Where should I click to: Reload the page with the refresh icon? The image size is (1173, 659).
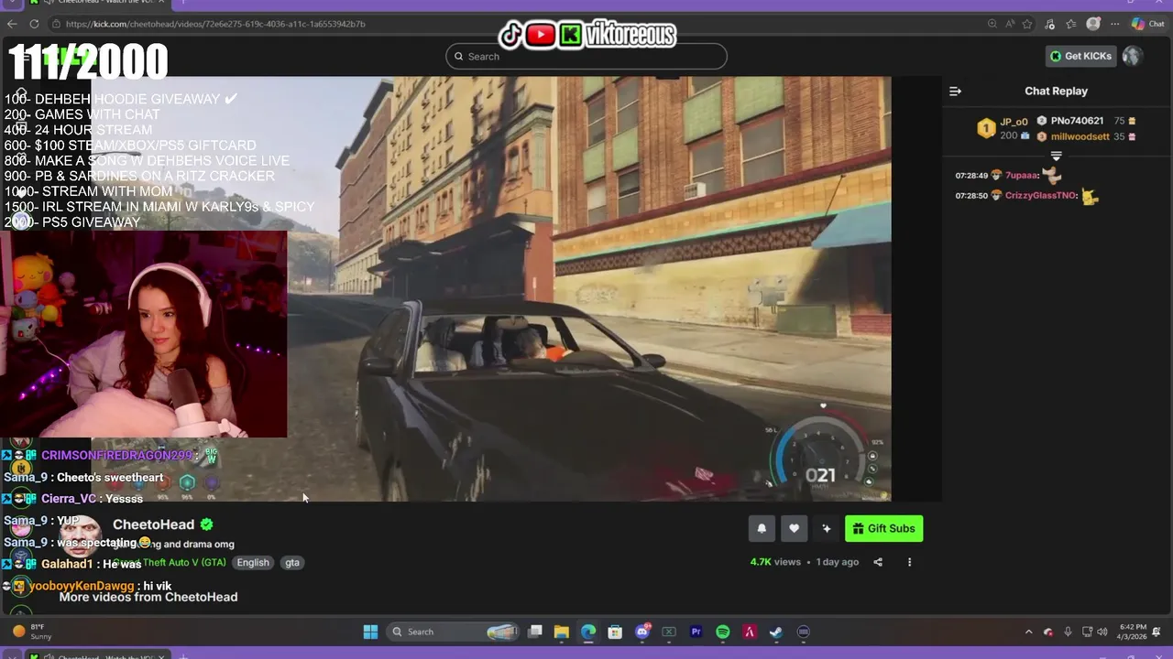click(35, 24)
